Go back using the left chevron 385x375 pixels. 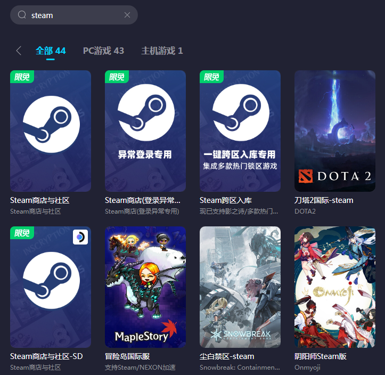19,51
